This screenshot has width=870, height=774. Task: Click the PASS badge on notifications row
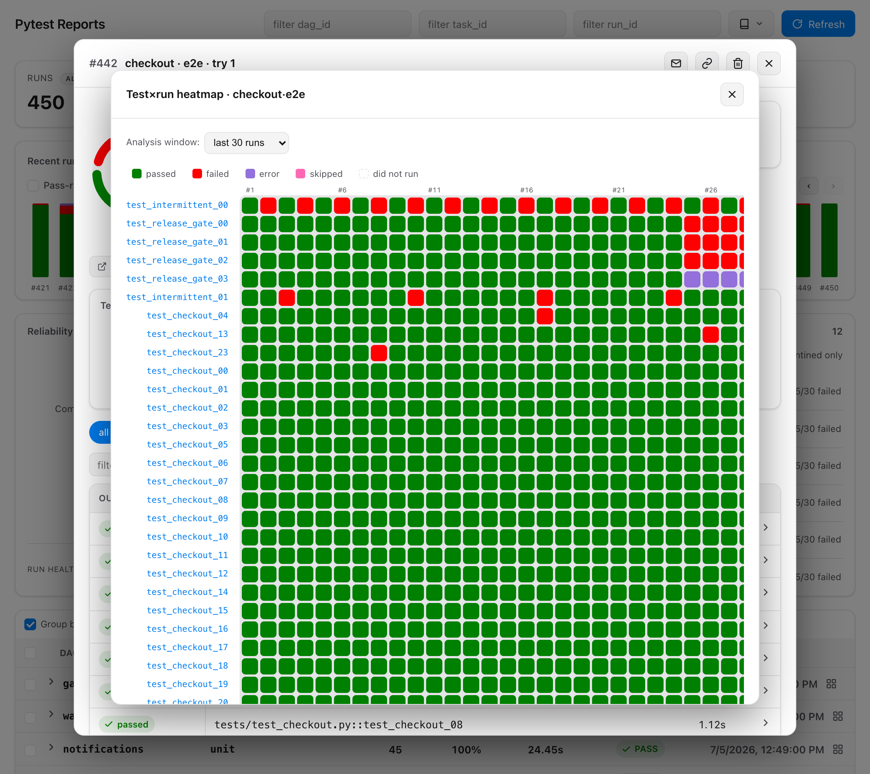640,749
